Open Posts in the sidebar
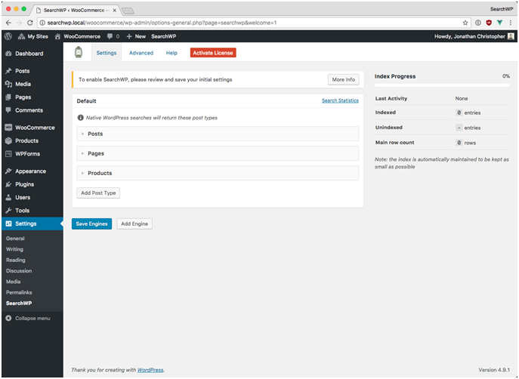Image resolution: width=519 pixels, height=379 pixels. point(32,71)
